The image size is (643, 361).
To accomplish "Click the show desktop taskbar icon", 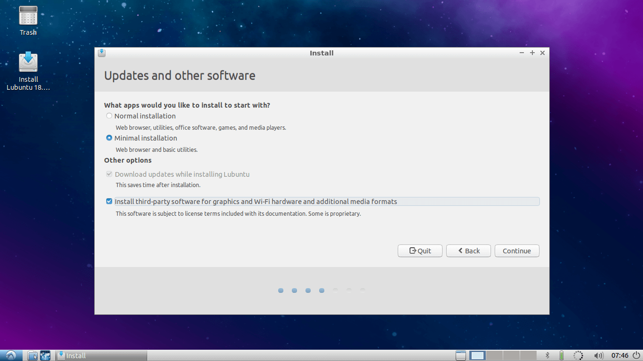I will click(461, 355).
